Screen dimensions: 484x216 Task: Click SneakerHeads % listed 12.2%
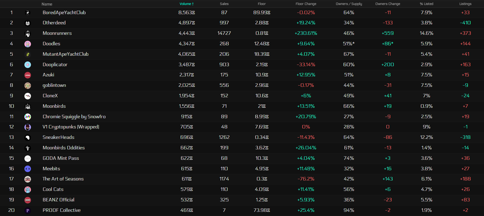427,137
